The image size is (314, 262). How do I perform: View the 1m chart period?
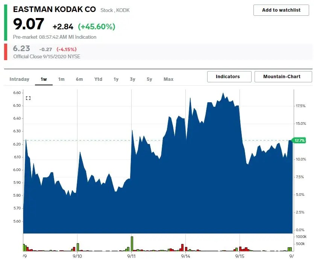click(x=61, y=79)
